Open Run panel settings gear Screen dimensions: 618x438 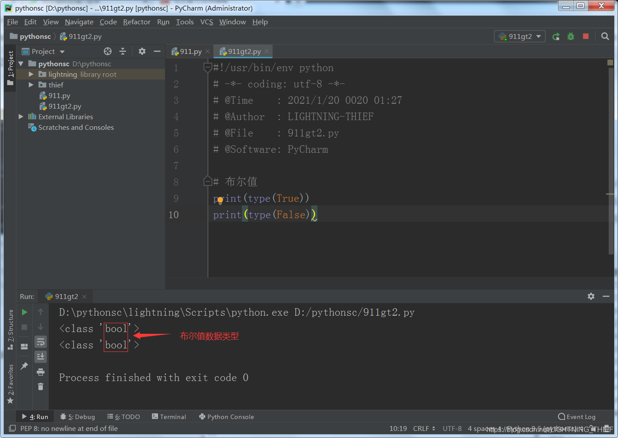pos(591,296)
